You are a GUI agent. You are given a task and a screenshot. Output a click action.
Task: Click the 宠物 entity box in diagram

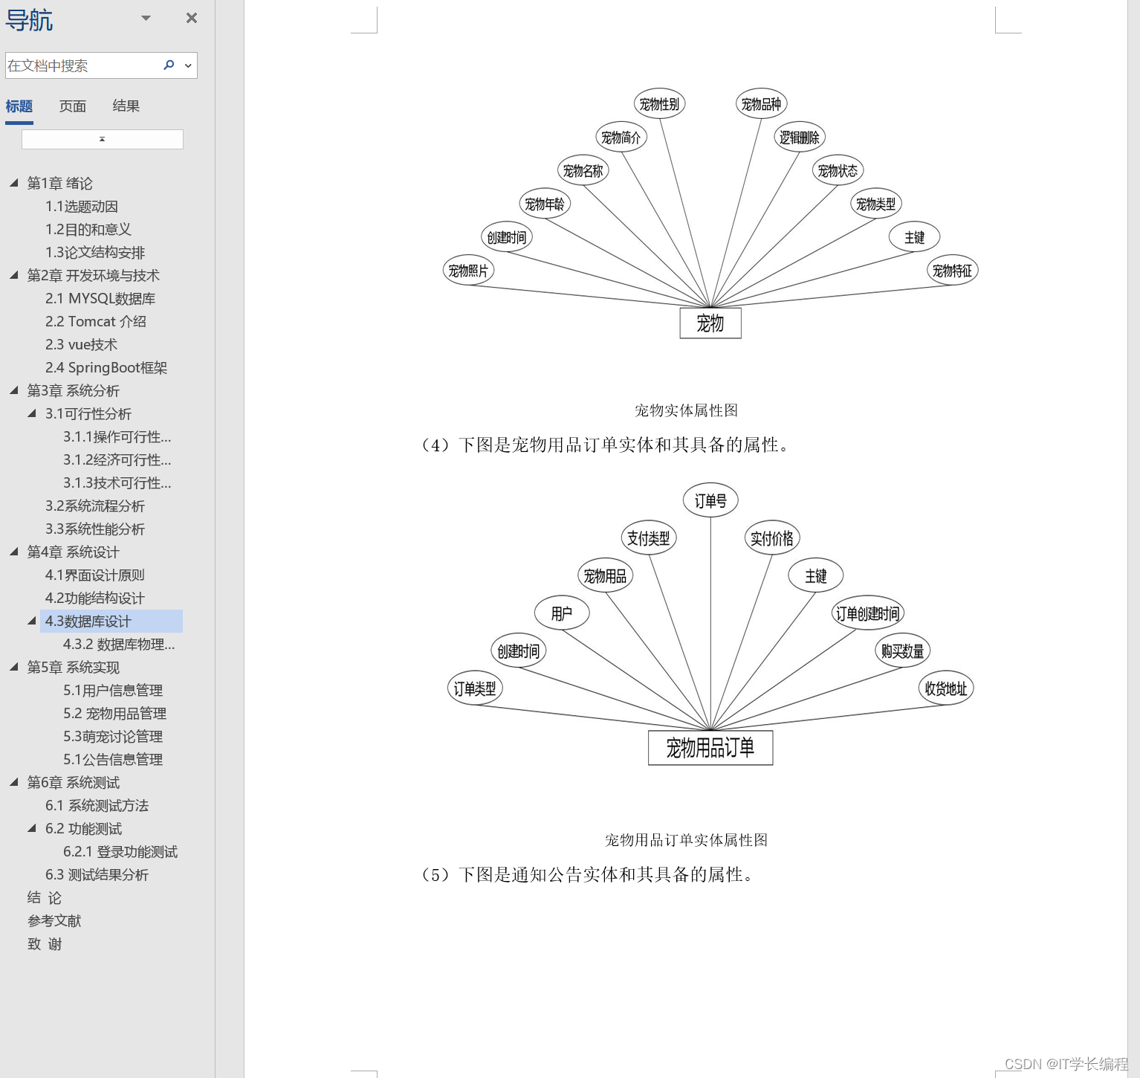pos(710,323)
